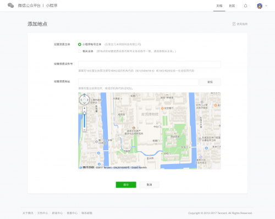Image resolution: width=275 pixels, height=219 pixels.
Task: Open the notification bell icon
Action: [245, 6]
